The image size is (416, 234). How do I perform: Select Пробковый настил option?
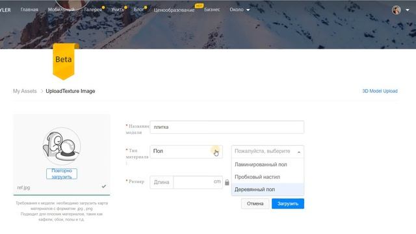pos(267,177)
